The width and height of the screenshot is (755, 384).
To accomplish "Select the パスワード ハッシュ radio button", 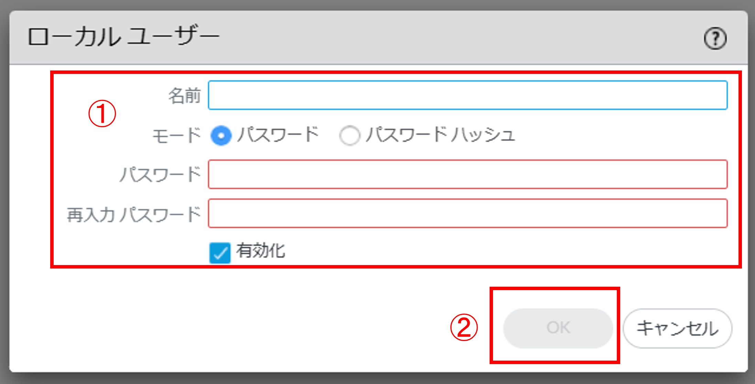I will click(x=350, y=135).
